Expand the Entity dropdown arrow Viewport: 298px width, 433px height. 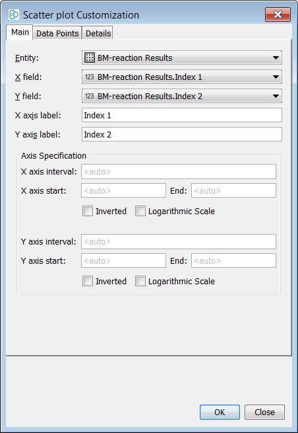pos(276,58)
